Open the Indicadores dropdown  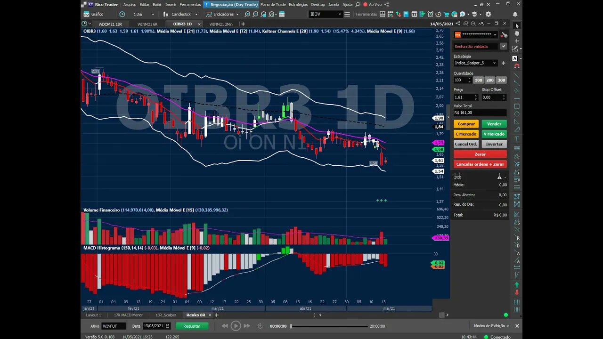(x=223, y=14)
